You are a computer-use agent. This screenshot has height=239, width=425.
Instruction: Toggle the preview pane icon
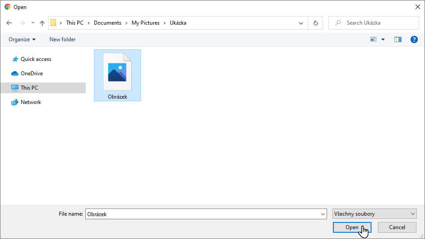click(x=398, y=39)
